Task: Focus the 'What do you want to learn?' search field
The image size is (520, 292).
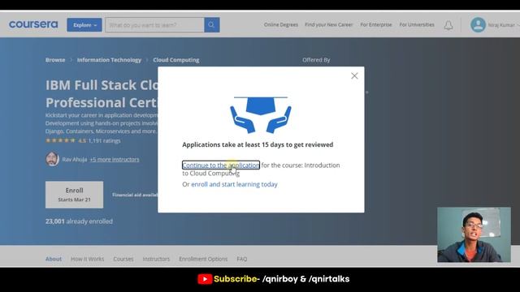Action: (154, 25)
